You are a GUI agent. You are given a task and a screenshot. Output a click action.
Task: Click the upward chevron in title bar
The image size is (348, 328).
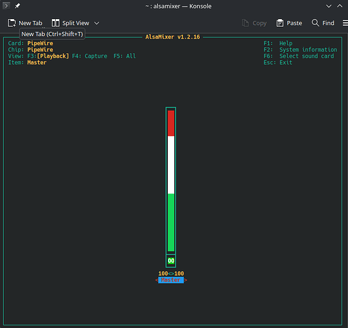pos(339,6)
